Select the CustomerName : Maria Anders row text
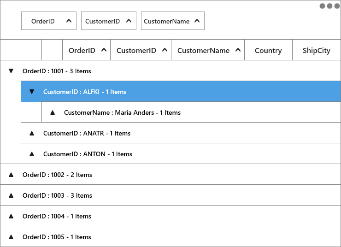This screenshot has height=247, width=341. point(122,112)
